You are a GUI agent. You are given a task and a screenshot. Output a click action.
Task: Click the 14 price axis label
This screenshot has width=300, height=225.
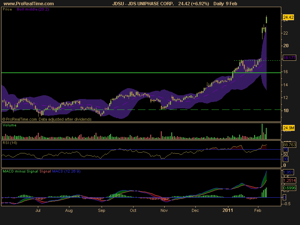click(x=285, y=85)
